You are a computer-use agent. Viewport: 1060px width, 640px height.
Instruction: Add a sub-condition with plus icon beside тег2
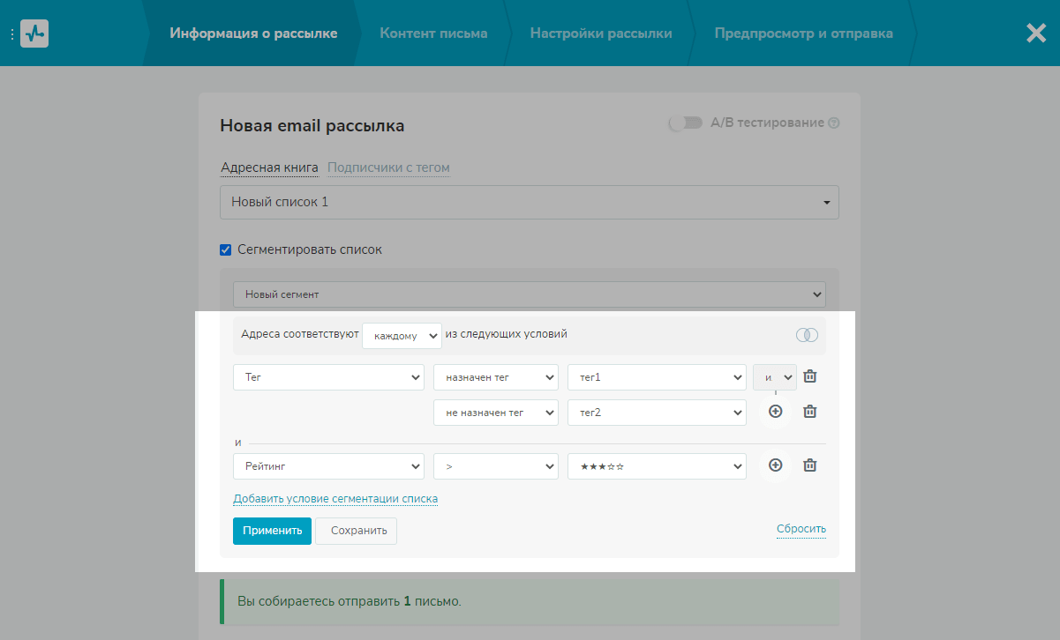click(775, 412)
